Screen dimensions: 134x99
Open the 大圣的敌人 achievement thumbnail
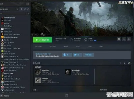[38, 72]
